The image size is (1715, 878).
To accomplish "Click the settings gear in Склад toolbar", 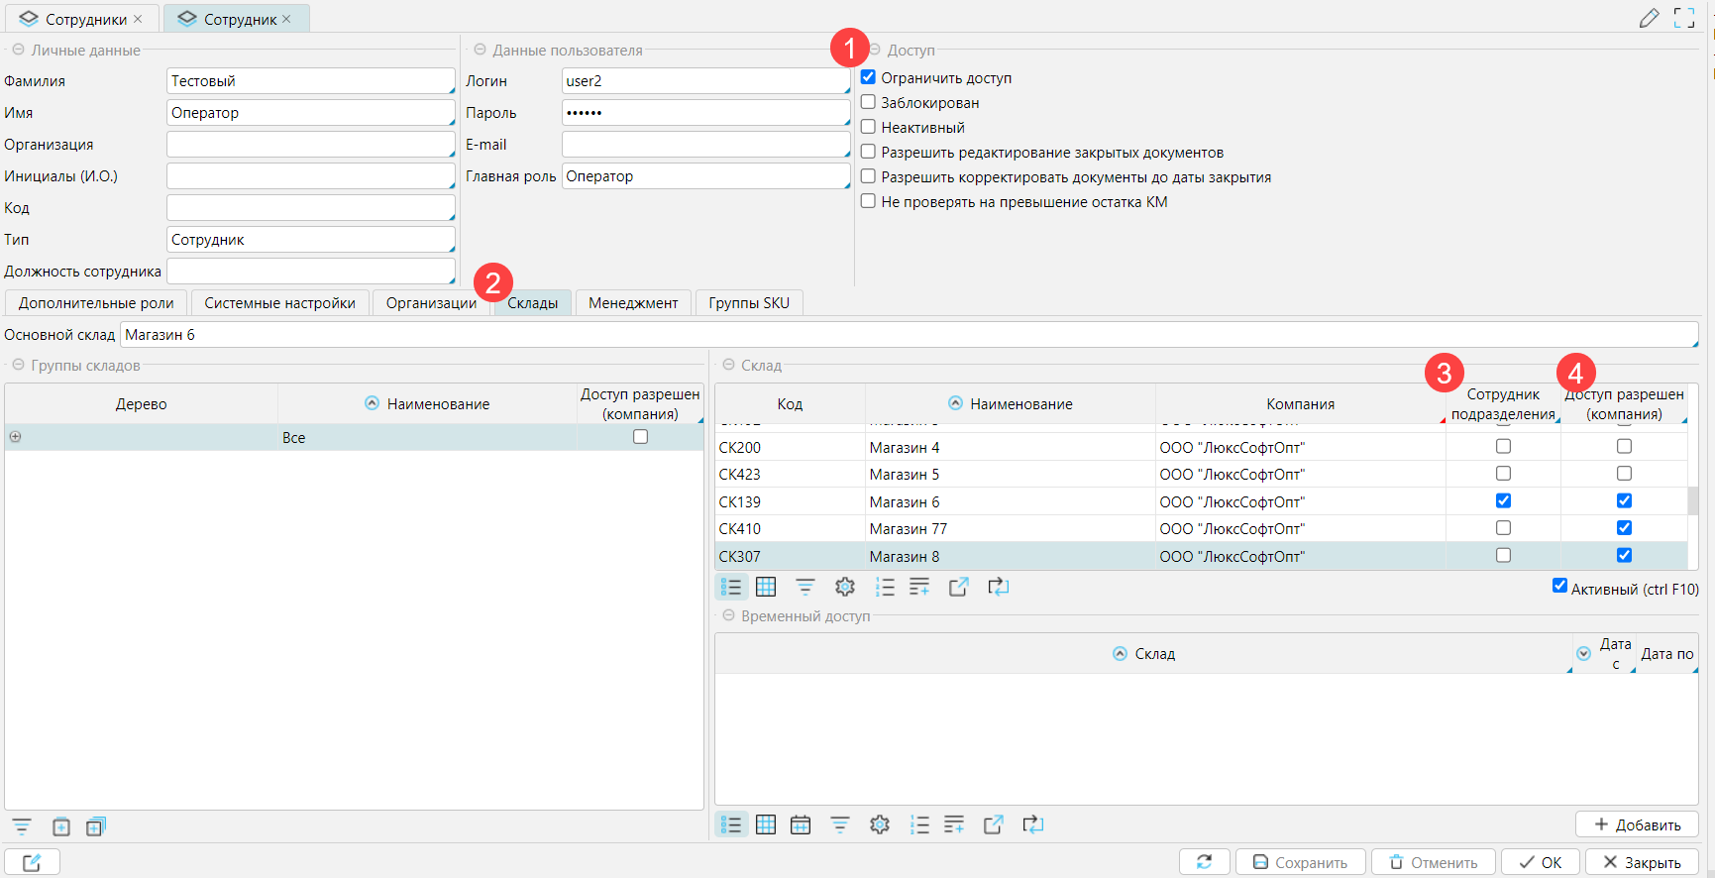I will (x=844, y=588).
